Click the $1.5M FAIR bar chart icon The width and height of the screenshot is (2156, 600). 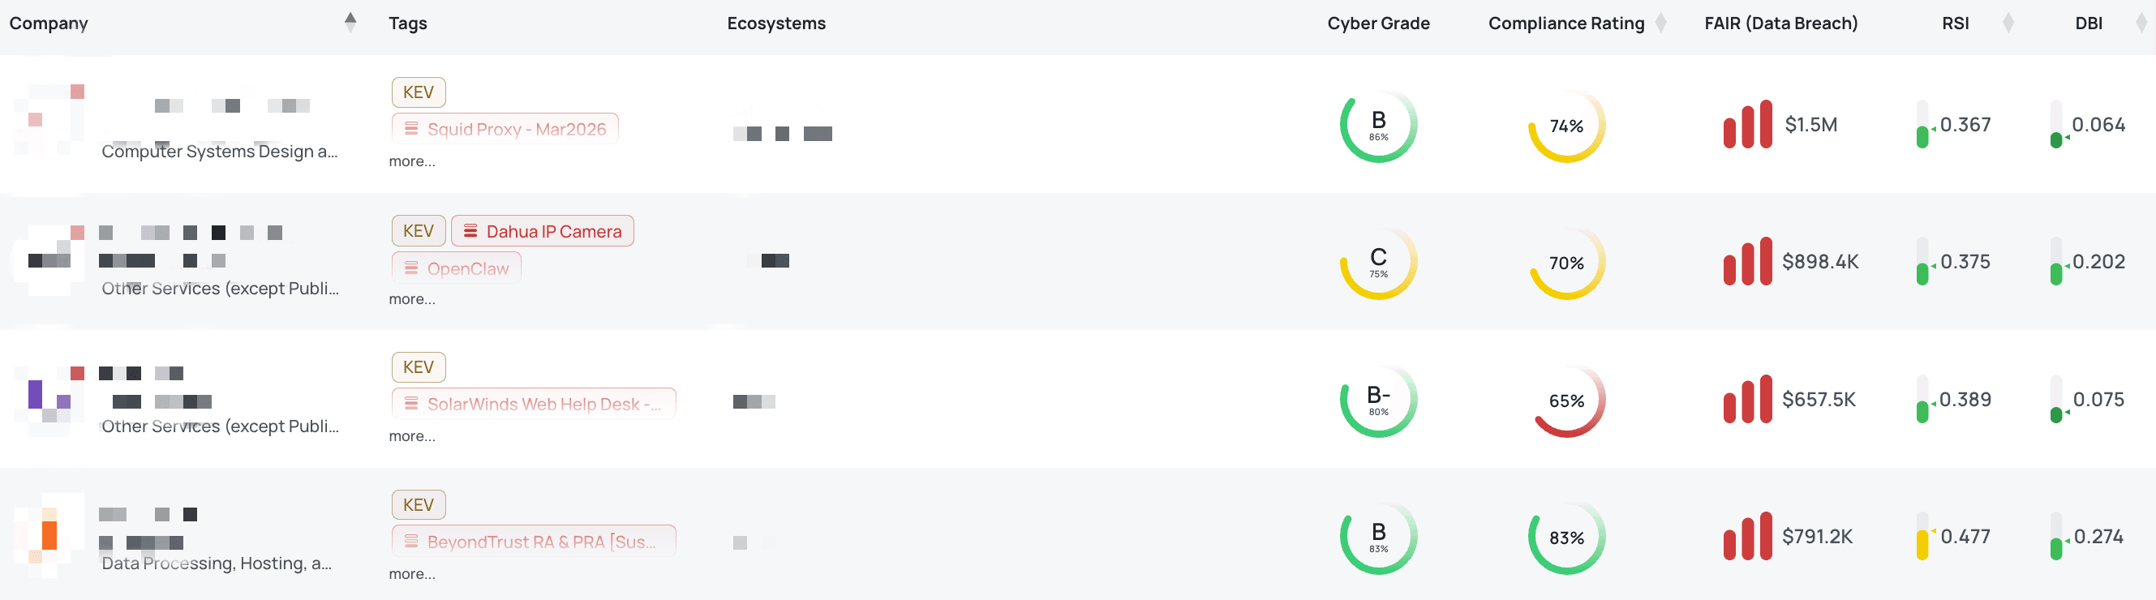click(1747, 125)
